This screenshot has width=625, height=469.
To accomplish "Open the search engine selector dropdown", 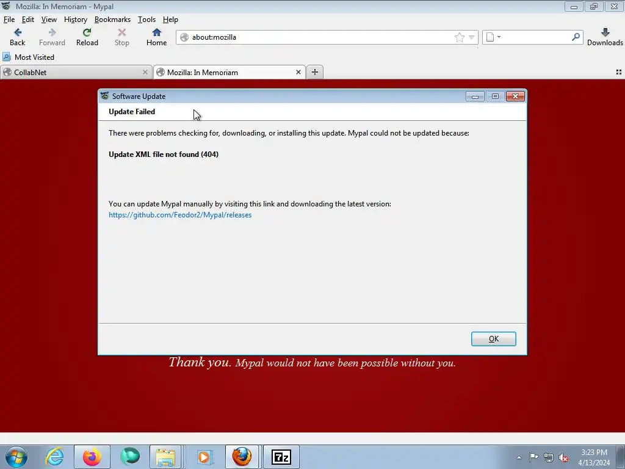I will click(x=493, y=37).
